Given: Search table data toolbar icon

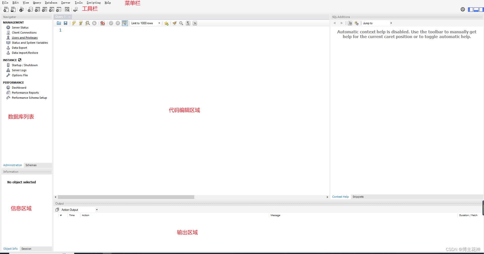Looking at the screenshot, I should [67, 9].
